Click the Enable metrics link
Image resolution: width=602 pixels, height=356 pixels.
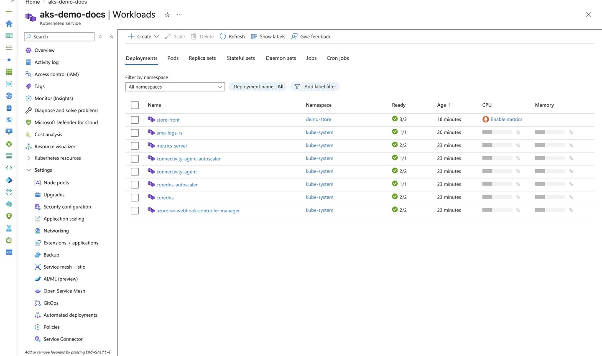[x=506, y=120]
